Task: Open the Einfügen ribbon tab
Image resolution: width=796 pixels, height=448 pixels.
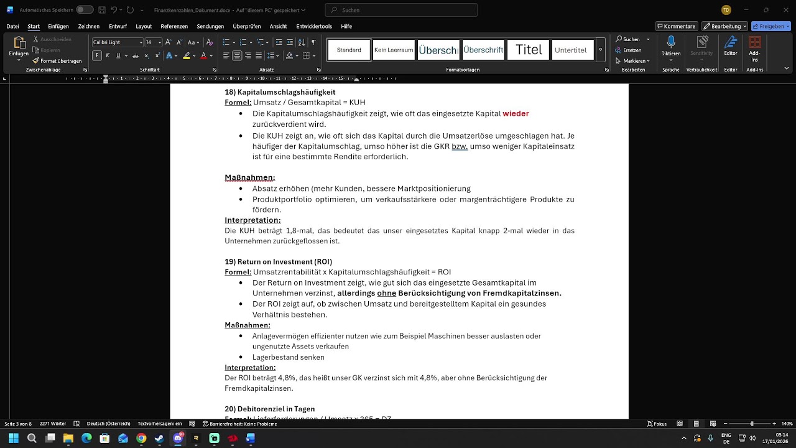Action: tap(58, 26)
